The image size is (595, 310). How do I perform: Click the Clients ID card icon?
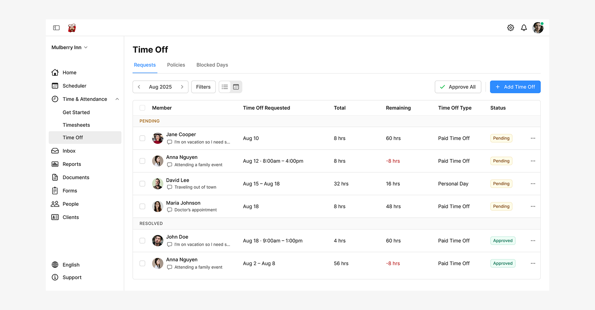point(55,217)
